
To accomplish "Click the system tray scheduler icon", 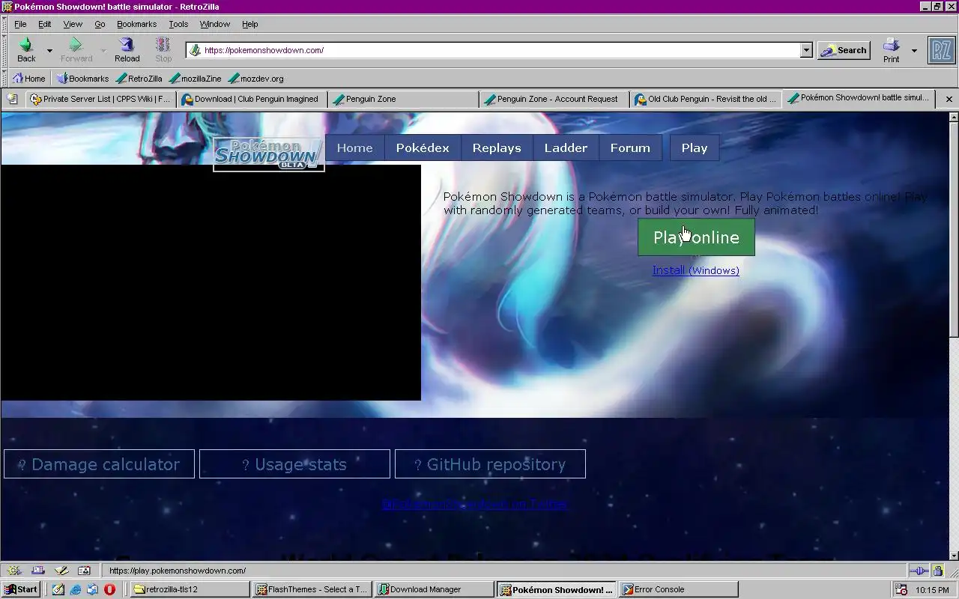I will point(901,589).
